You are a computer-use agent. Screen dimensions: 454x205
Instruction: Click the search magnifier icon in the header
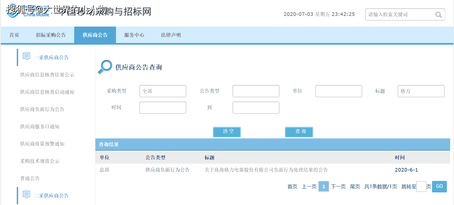tap(438, 15)
